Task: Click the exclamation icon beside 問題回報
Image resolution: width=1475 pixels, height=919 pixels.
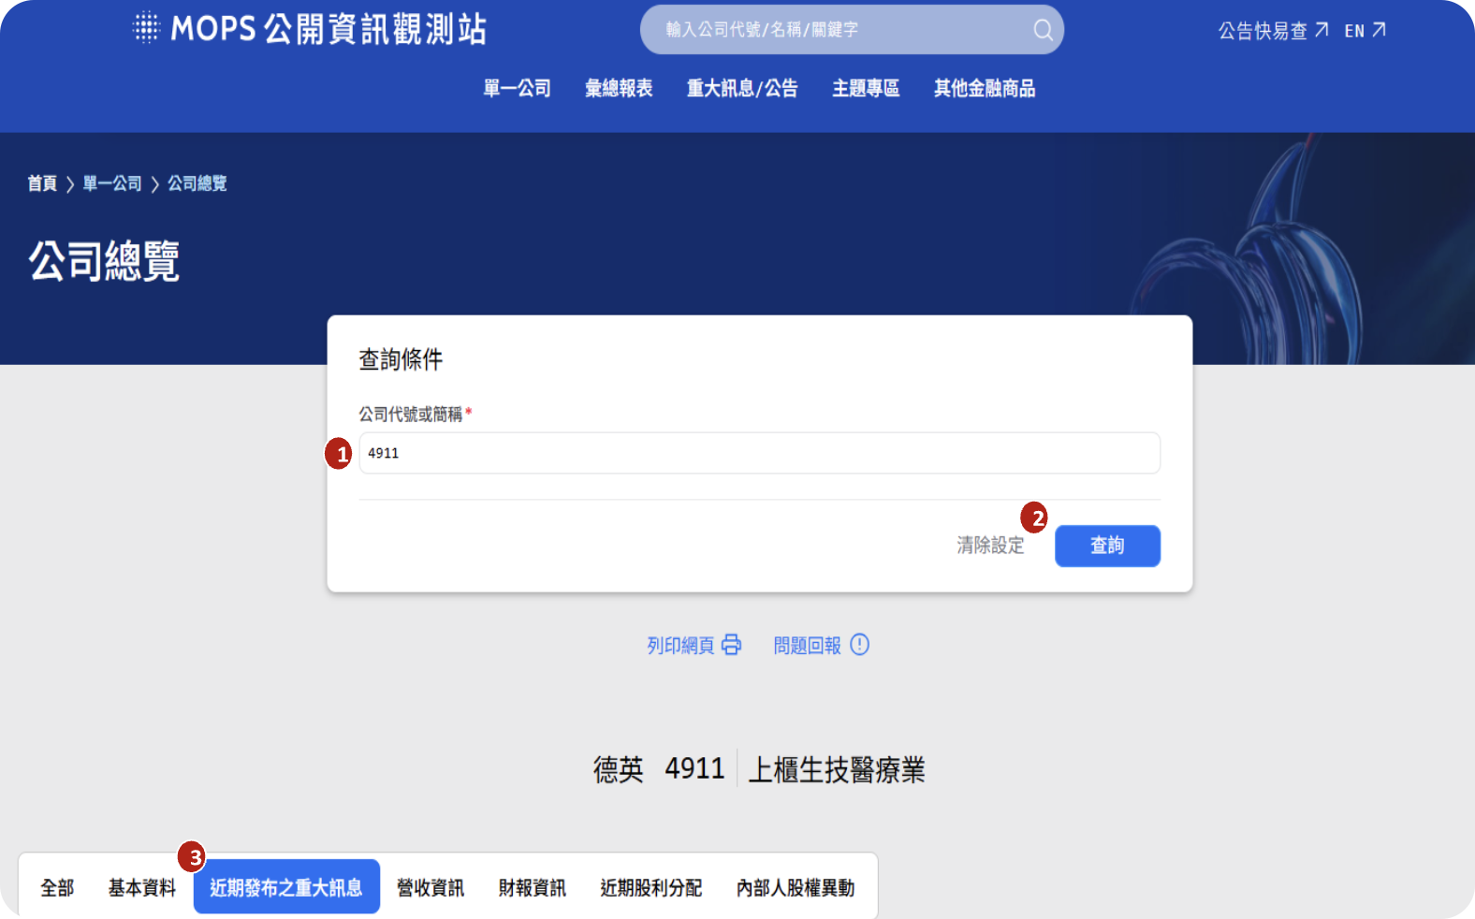Action: click(859, 645)
